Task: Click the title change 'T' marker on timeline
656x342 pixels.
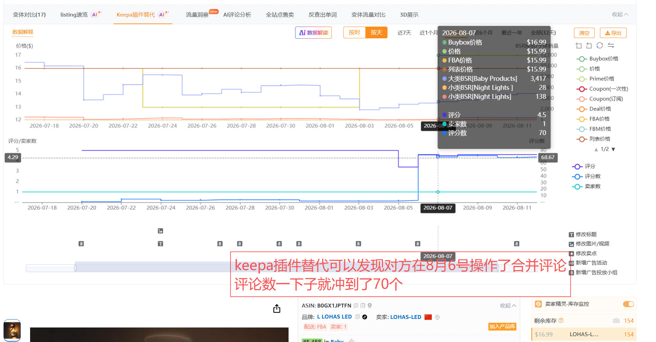Action: [160, 244]
